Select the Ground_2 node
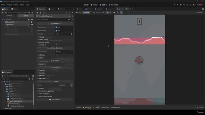Screen dimensions: 205x115 point(11,25)
